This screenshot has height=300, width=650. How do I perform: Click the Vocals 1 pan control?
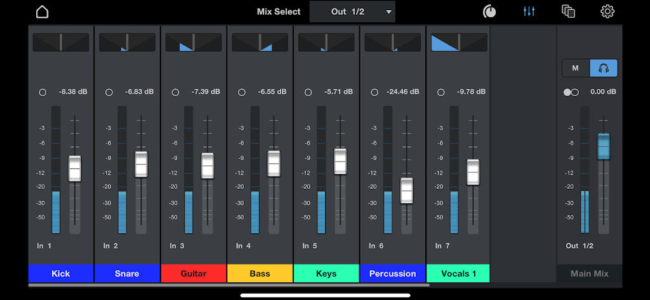459,43
